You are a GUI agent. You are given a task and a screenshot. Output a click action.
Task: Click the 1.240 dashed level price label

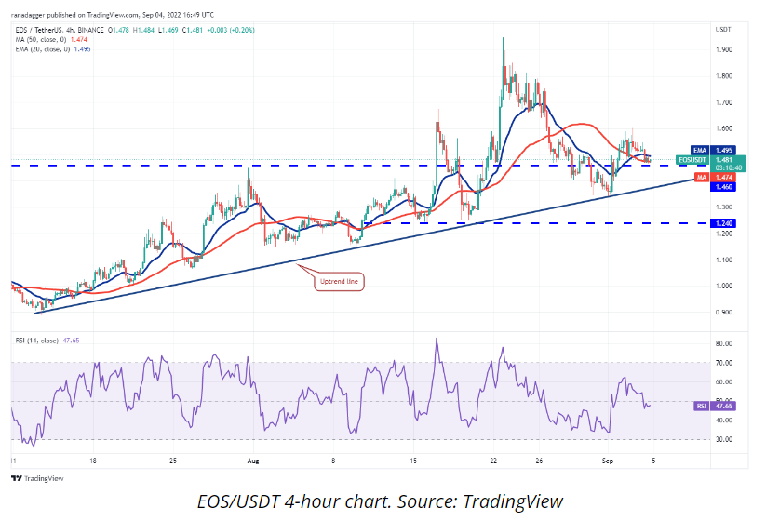click(x=723, y=223)
